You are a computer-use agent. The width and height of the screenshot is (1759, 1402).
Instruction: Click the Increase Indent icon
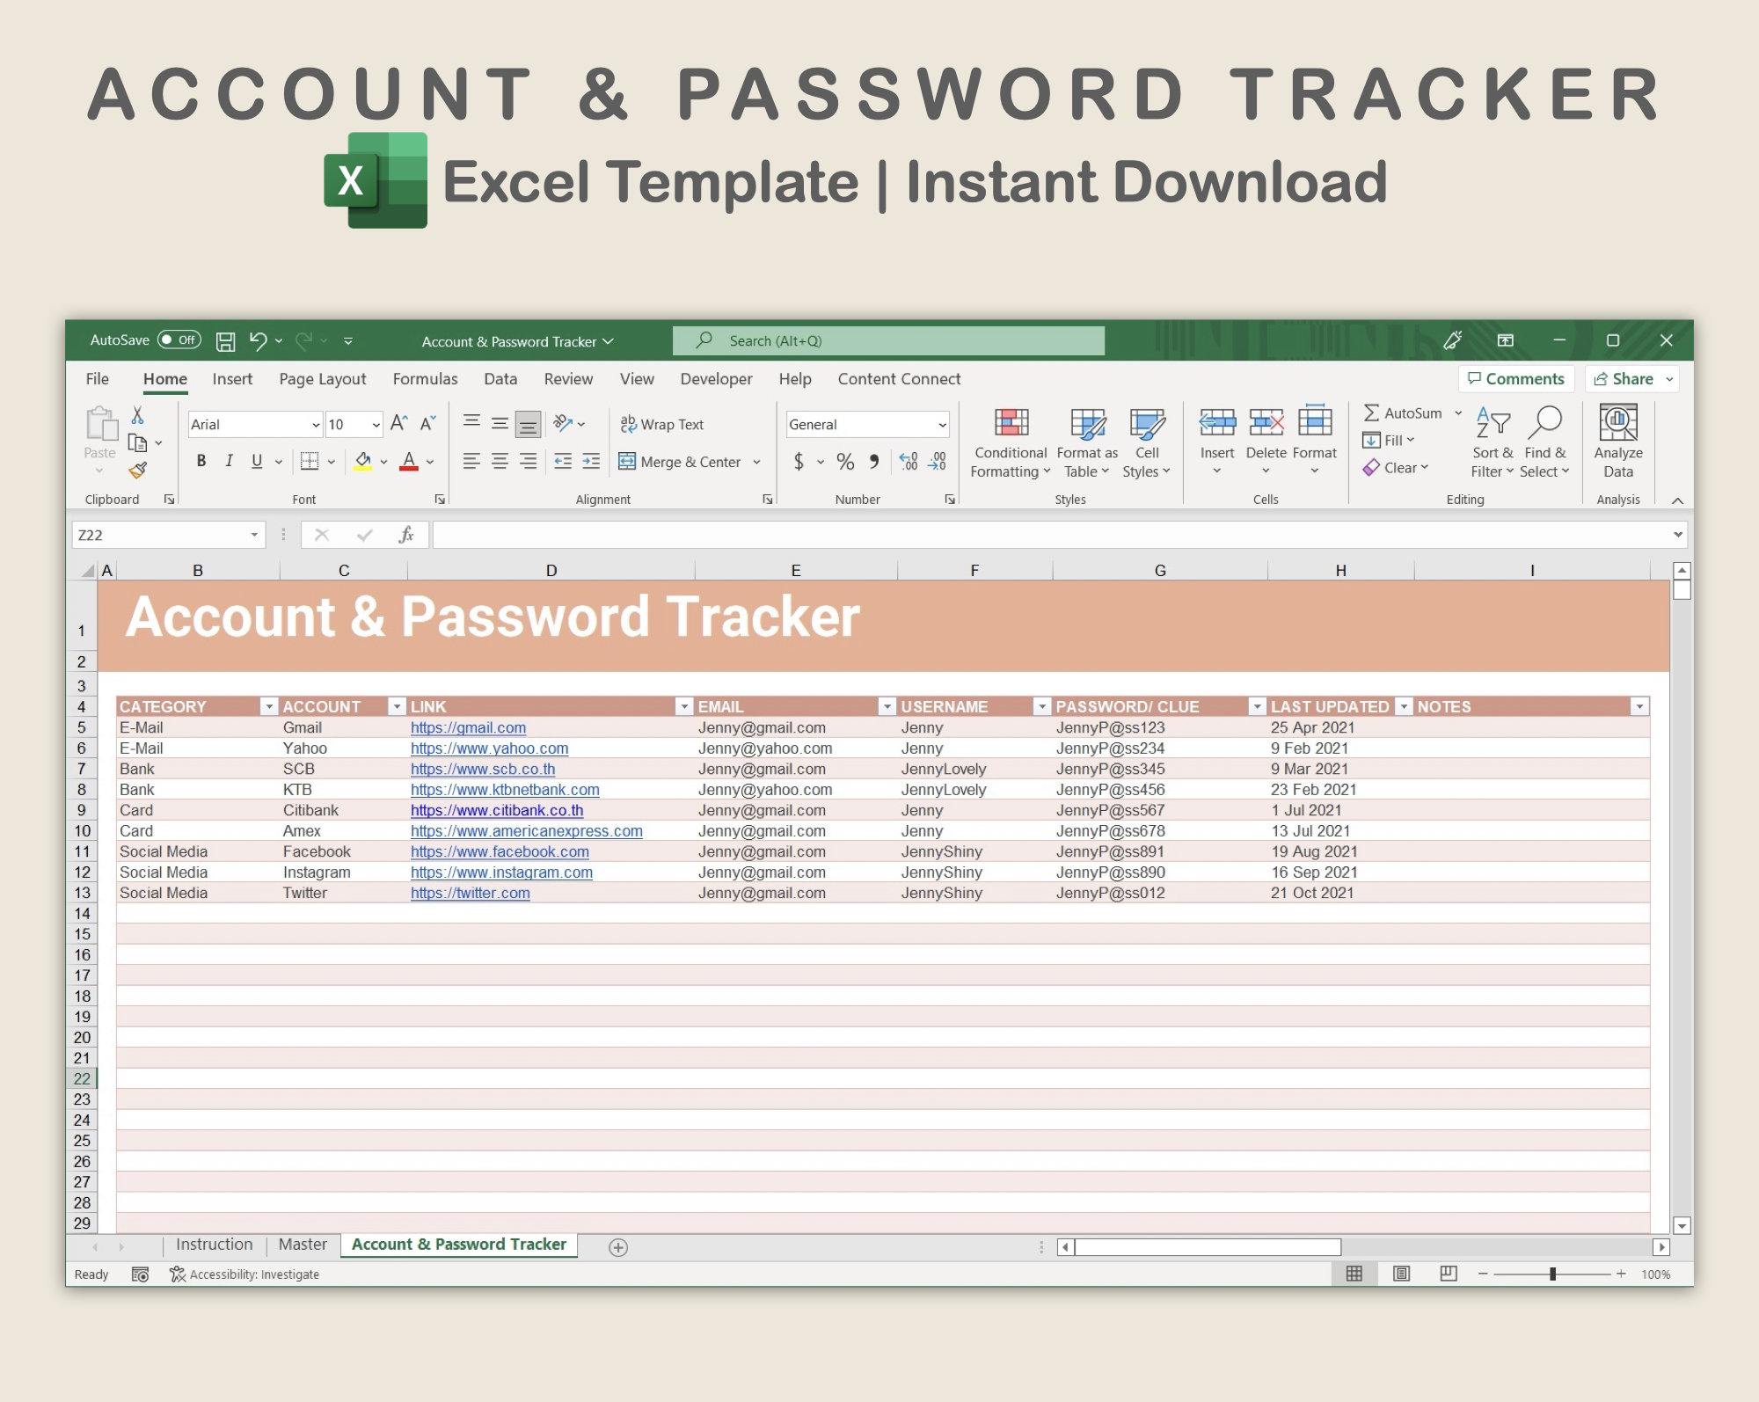591,461
